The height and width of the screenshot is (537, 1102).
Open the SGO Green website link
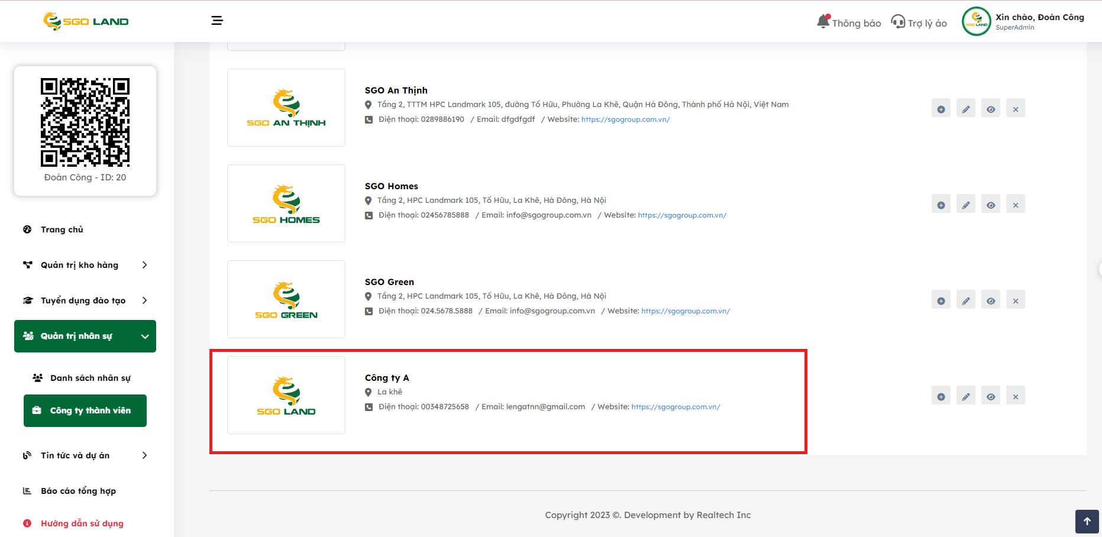[x=685, y=311]
